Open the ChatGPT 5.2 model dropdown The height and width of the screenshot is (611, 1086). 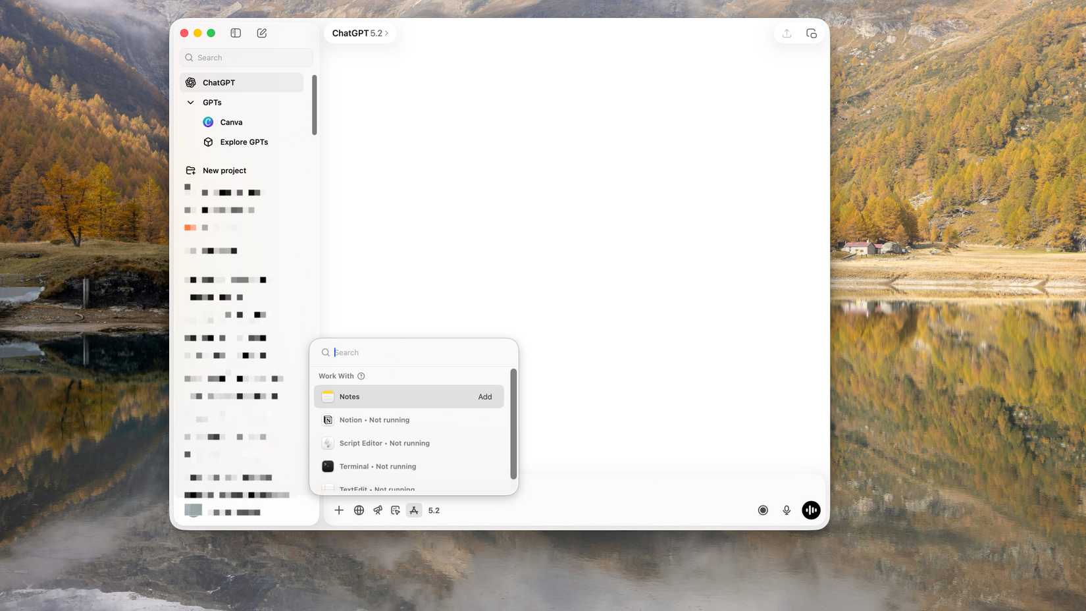(x=359, y=33)
